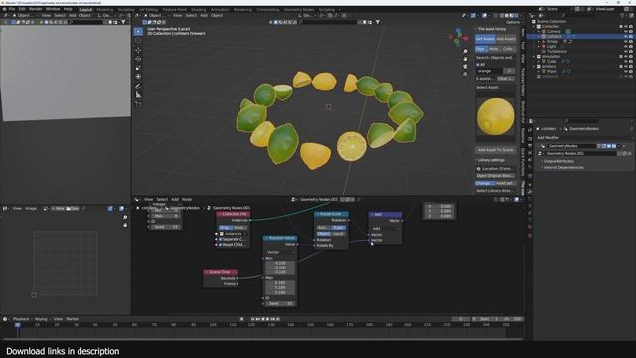The width and height of the screenshot is (636, 358).
Task: Click the Camera object icon in Outliner
Action: 544,31
